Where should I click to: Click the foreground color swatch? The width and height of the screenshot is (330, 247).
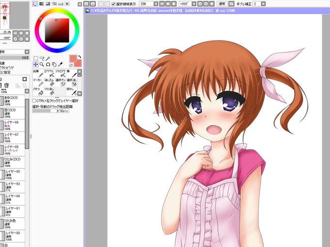[73, 59]
